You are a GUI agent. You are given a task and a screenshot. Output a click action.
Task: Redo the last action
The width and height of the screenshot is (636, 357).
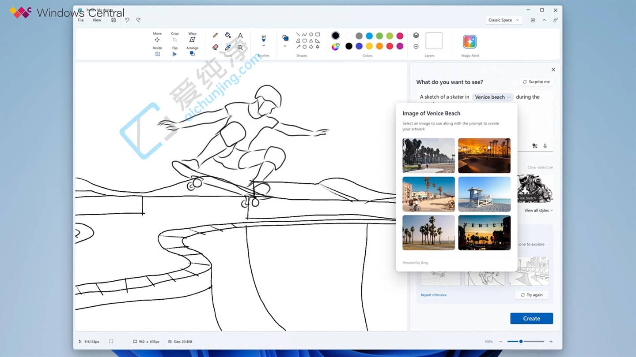pos(138,20)
